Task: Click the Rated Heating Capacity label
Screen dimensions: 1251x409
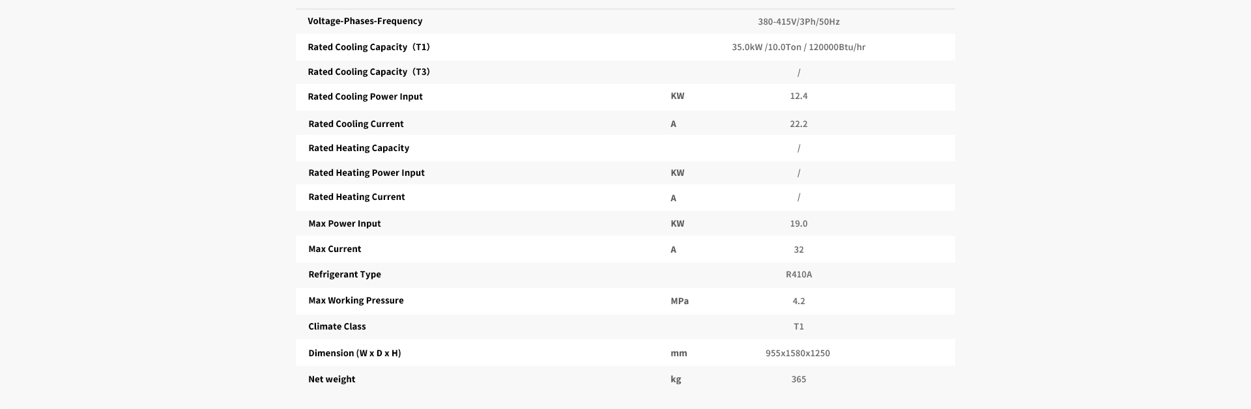Action: pyautogui.click(x=358, y=148)
